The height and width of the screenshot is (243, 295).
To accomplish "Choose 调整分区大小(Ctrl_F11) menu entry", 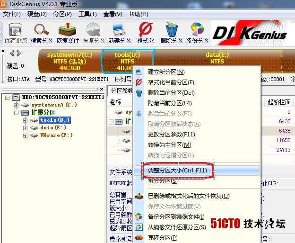I will [x=197, y=171].
